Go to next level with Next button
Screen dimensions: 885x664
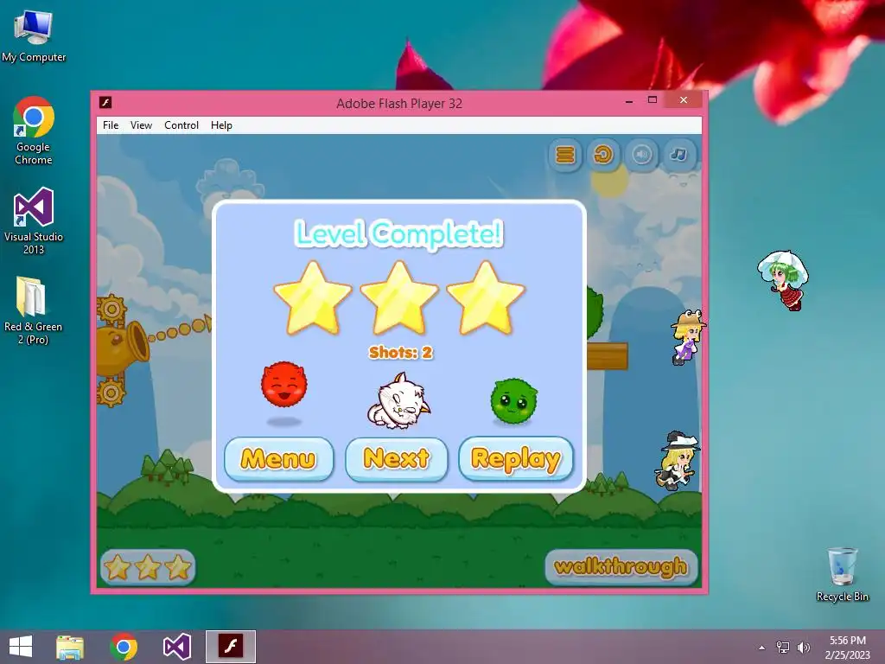tap(397, 459)
